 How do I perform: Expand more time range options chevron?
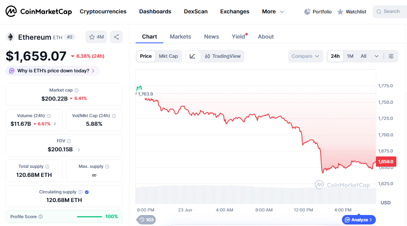point(376,56)
